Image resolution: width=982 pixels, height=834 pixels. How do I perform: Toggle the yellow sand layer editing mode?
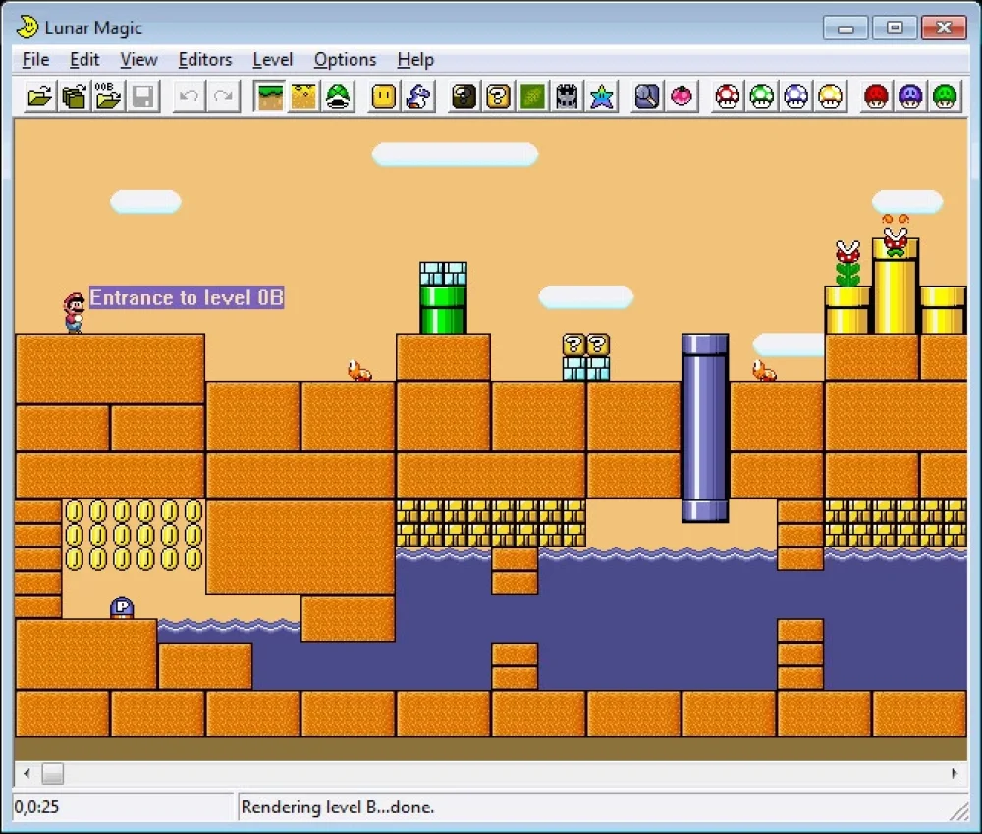[x=303, y=97]
